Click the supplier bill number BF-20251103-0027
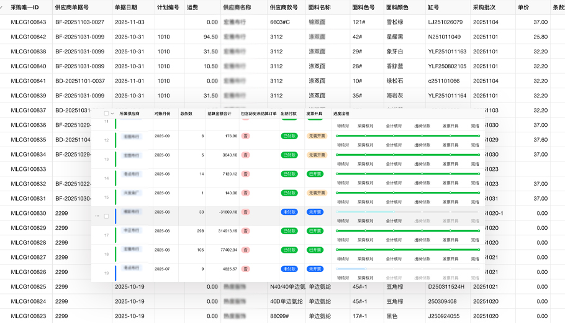This screenshot has width=565, height=323. pos(79,22)
